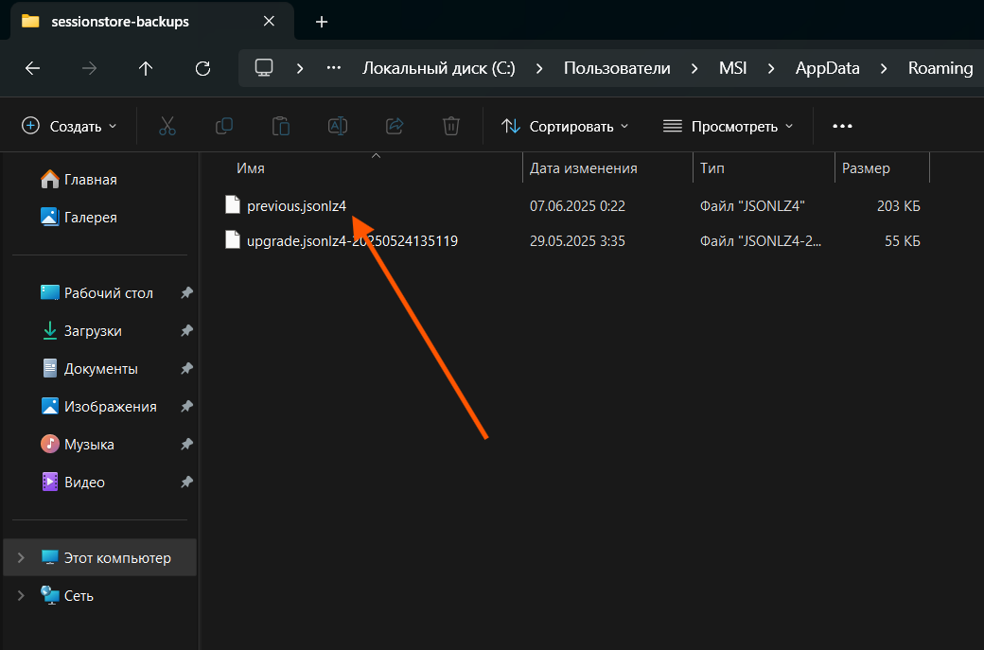Open the Сортировать dropdown
The width and height of the screenshot is (984, 650).
point(565,126)
